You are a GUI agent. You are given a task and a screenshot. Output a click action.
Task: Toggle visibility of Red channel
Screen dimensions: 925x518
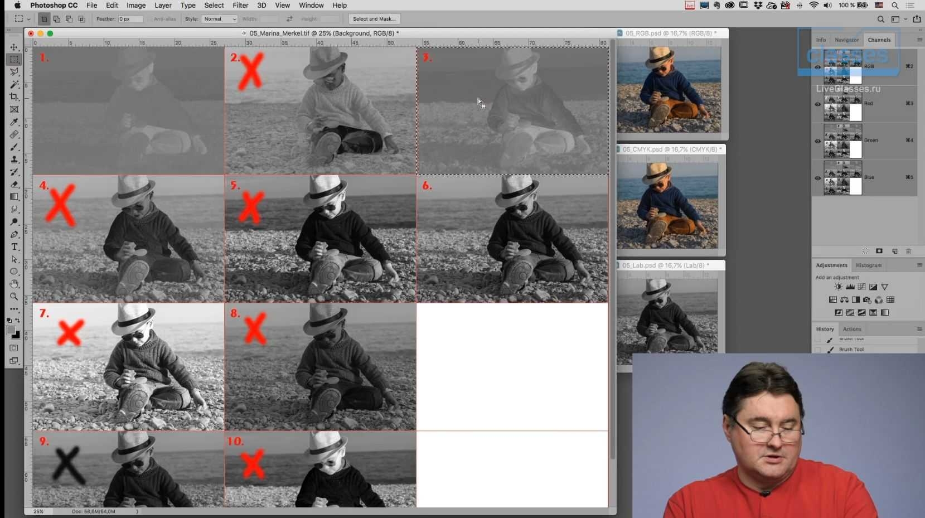point(818,104)
